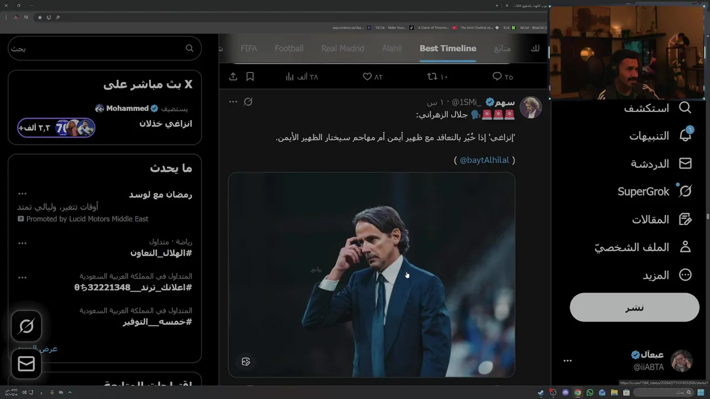710x399 pixels.
Task: Switch to the Best Timeline tab
Action: click(448, 49)
